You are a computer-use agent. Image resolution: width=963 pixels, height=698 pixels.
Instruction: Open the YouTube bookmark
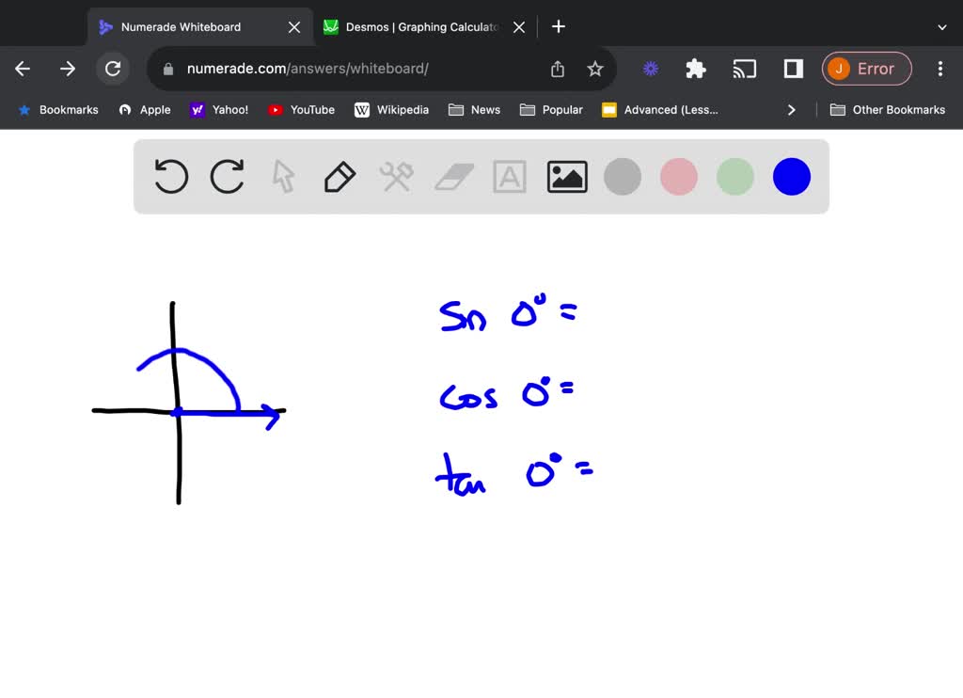301,109
